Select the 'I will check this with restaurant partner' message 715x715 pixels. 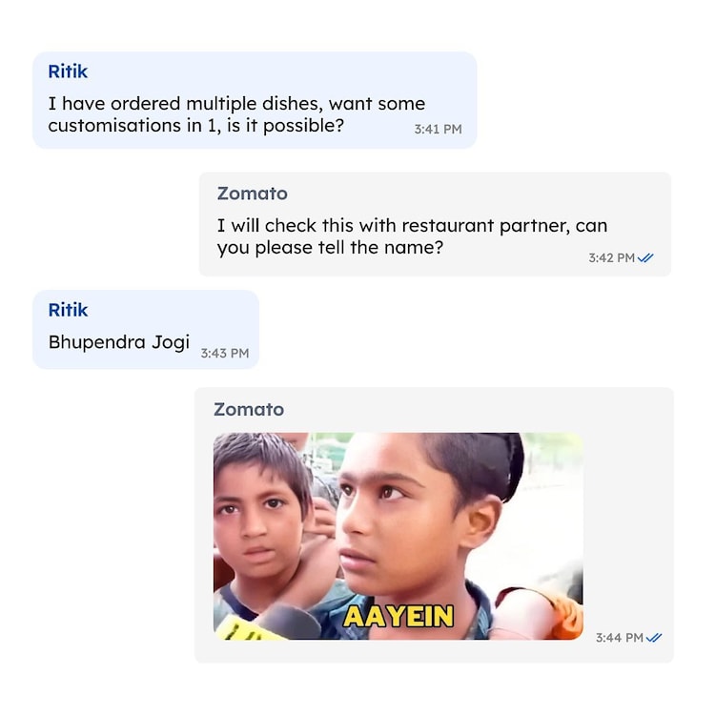point(435,224)
